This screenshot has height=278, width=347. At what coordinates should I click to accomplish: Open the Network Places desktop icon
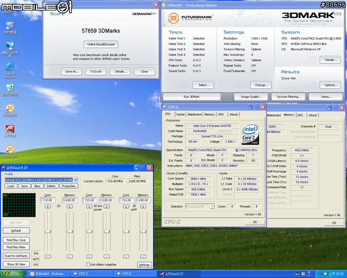coord(10,49)
